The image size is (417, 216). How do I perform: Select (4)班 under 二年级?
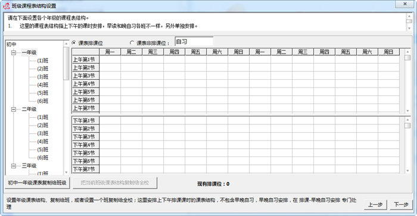(x=42, y=142)
